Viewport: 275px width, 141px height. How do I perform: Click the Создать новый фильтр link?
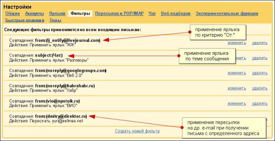[x=137, y=131]
